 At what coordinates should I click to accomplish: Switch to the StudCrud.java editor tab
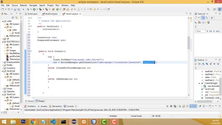[x=50, y=14]
